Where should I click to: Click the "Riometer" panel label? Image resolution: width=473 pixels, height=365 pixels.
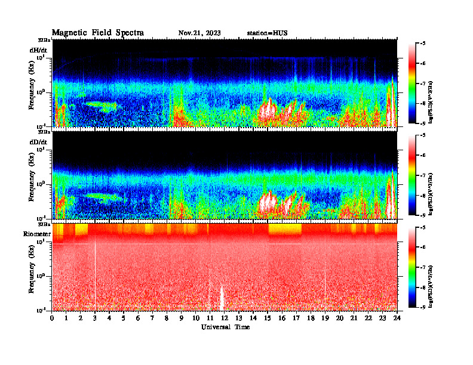click(x=37, y=234)
